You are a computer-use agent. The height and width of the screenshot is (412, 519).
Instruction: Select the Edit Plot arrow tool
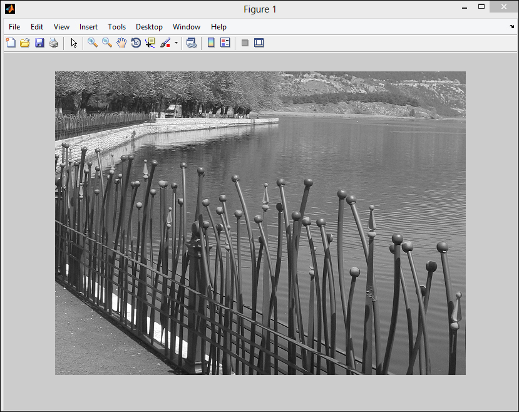74,43
